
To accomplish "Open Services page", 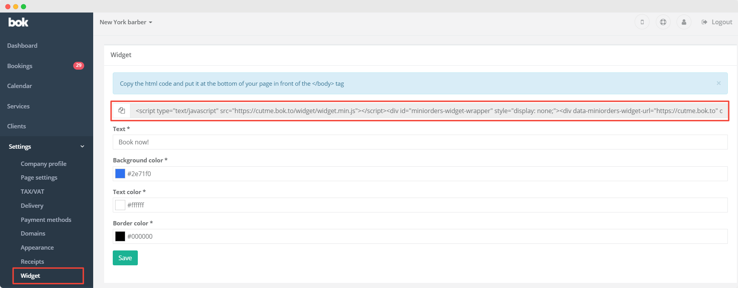I will tap(18, 106).
